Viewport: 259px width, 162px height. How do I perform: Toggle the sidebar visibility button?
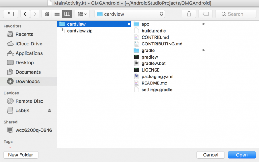point(10,14)
